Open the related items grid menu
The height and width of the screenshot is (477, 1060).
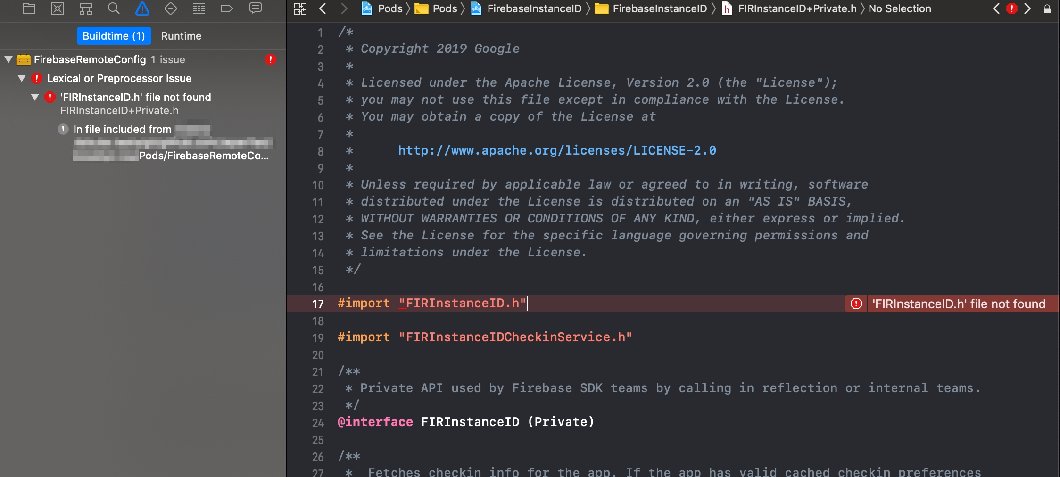[300, 8]
